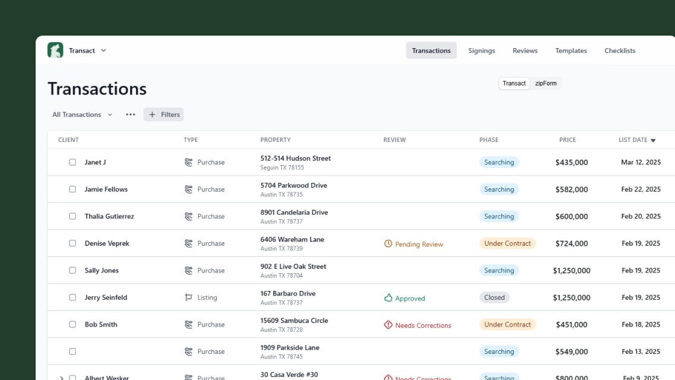Click the plus icon on Filters button
This screenshot has width=675, height=380.
click(x=152, y=115)
